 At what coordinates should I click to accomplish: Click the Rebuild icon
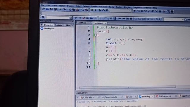103,10
